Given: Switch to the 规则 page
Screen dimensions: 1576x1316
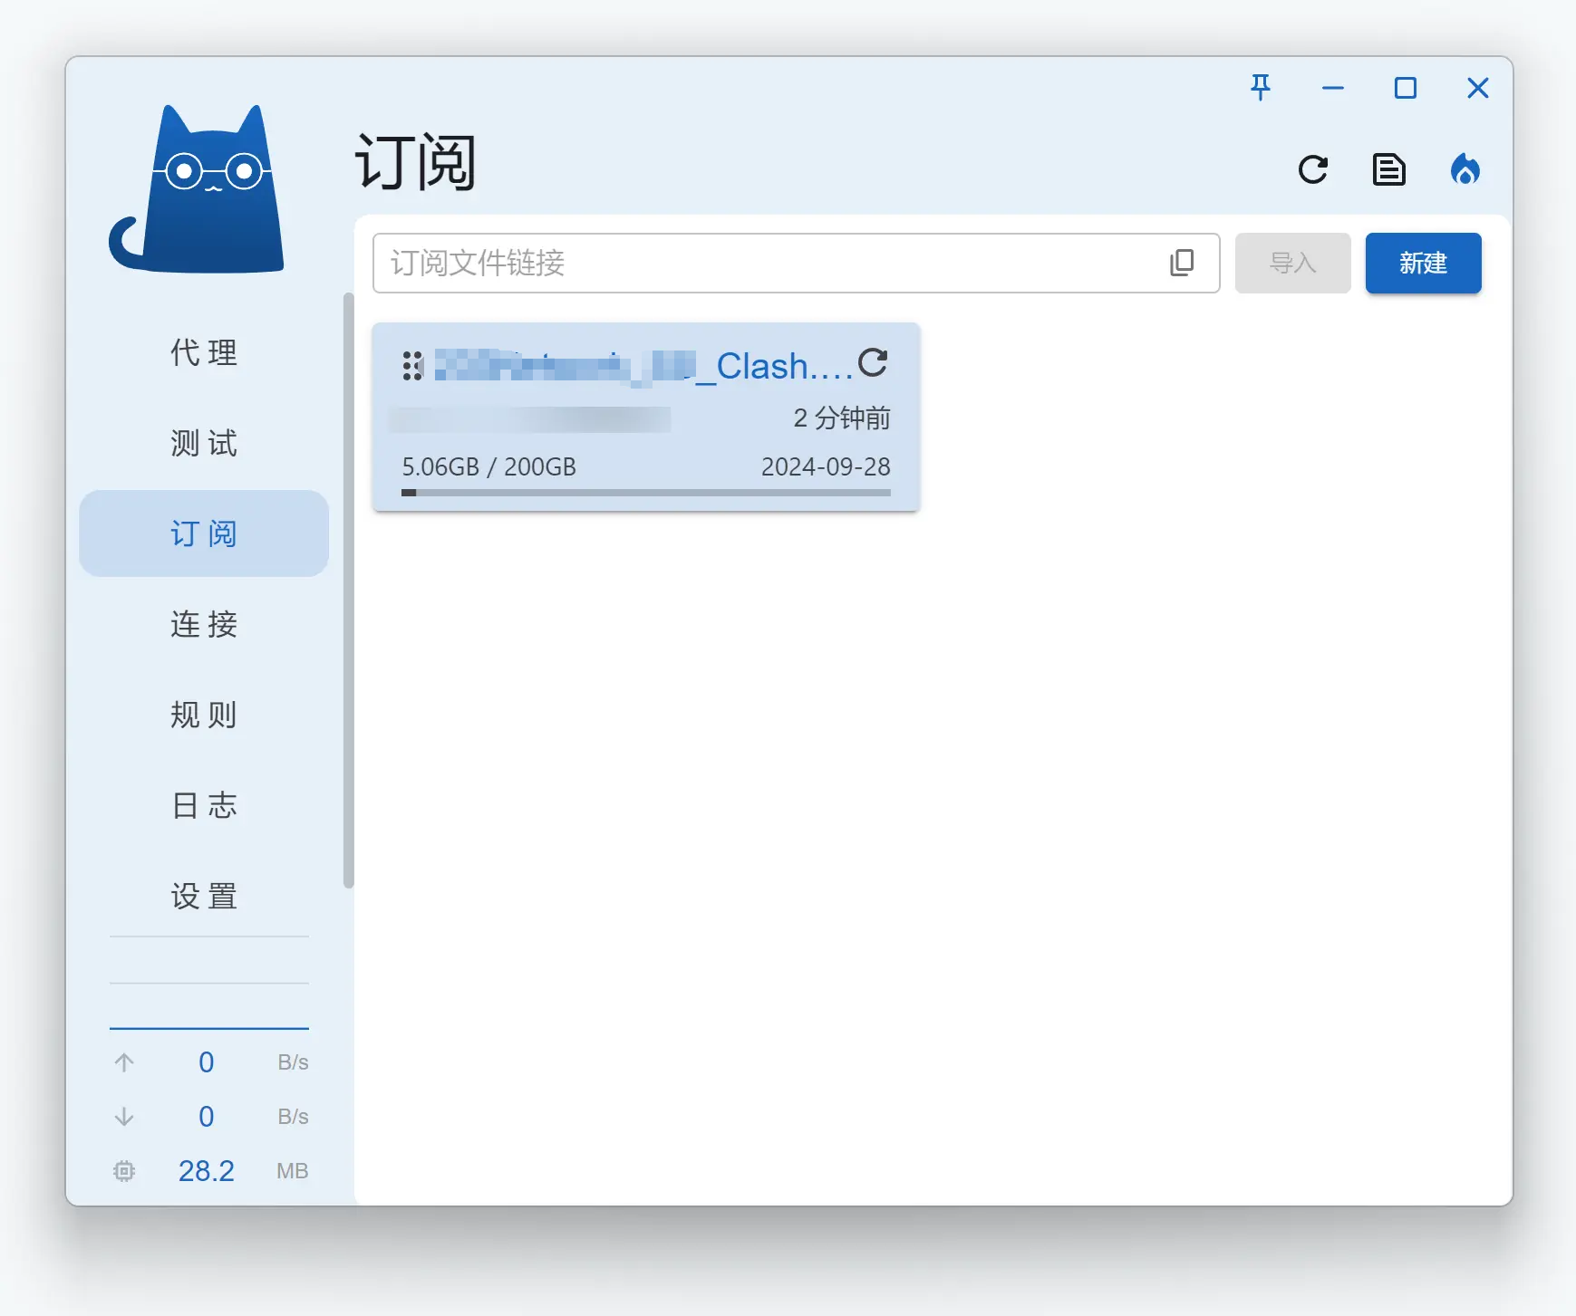Looking at the screenshot, I should pyautogui.click(x=204, y=715).
